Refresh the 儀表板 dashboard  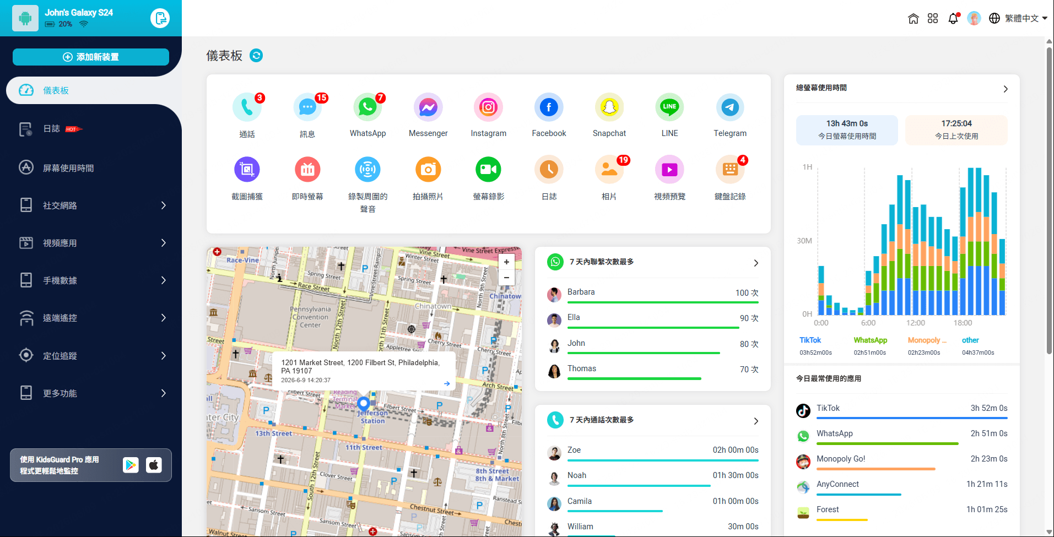coord(256,56)
